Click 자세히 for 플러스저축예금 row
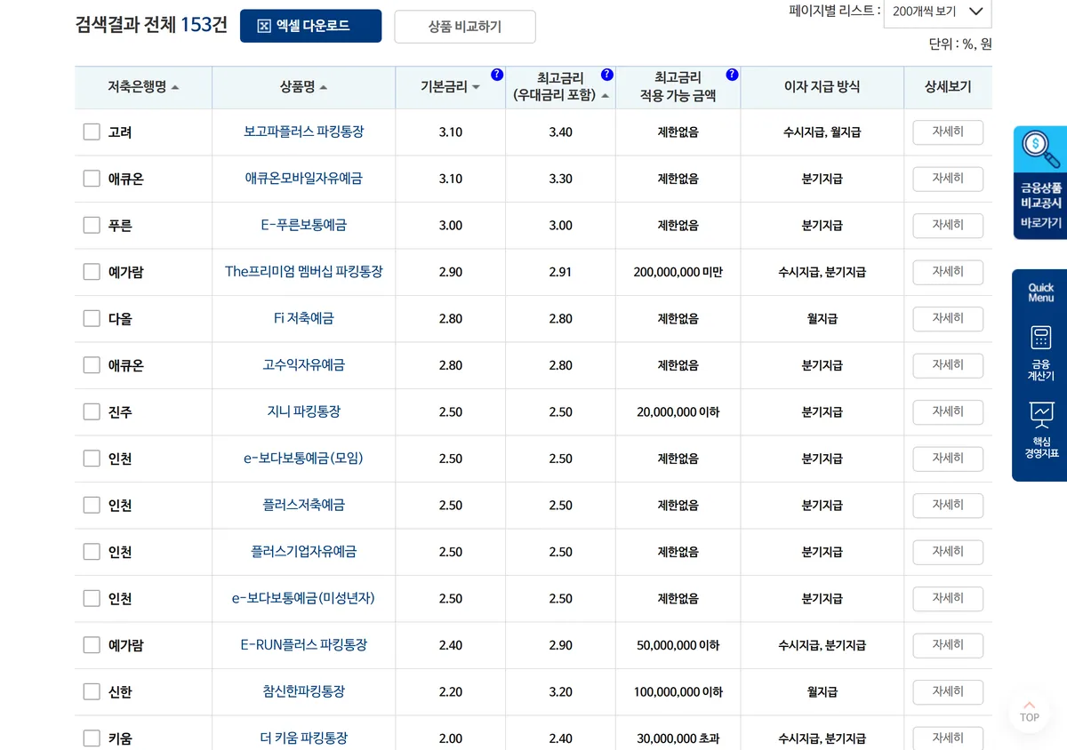The height and width of the screenshot is (750, 1067). click(x=948, y=506)
